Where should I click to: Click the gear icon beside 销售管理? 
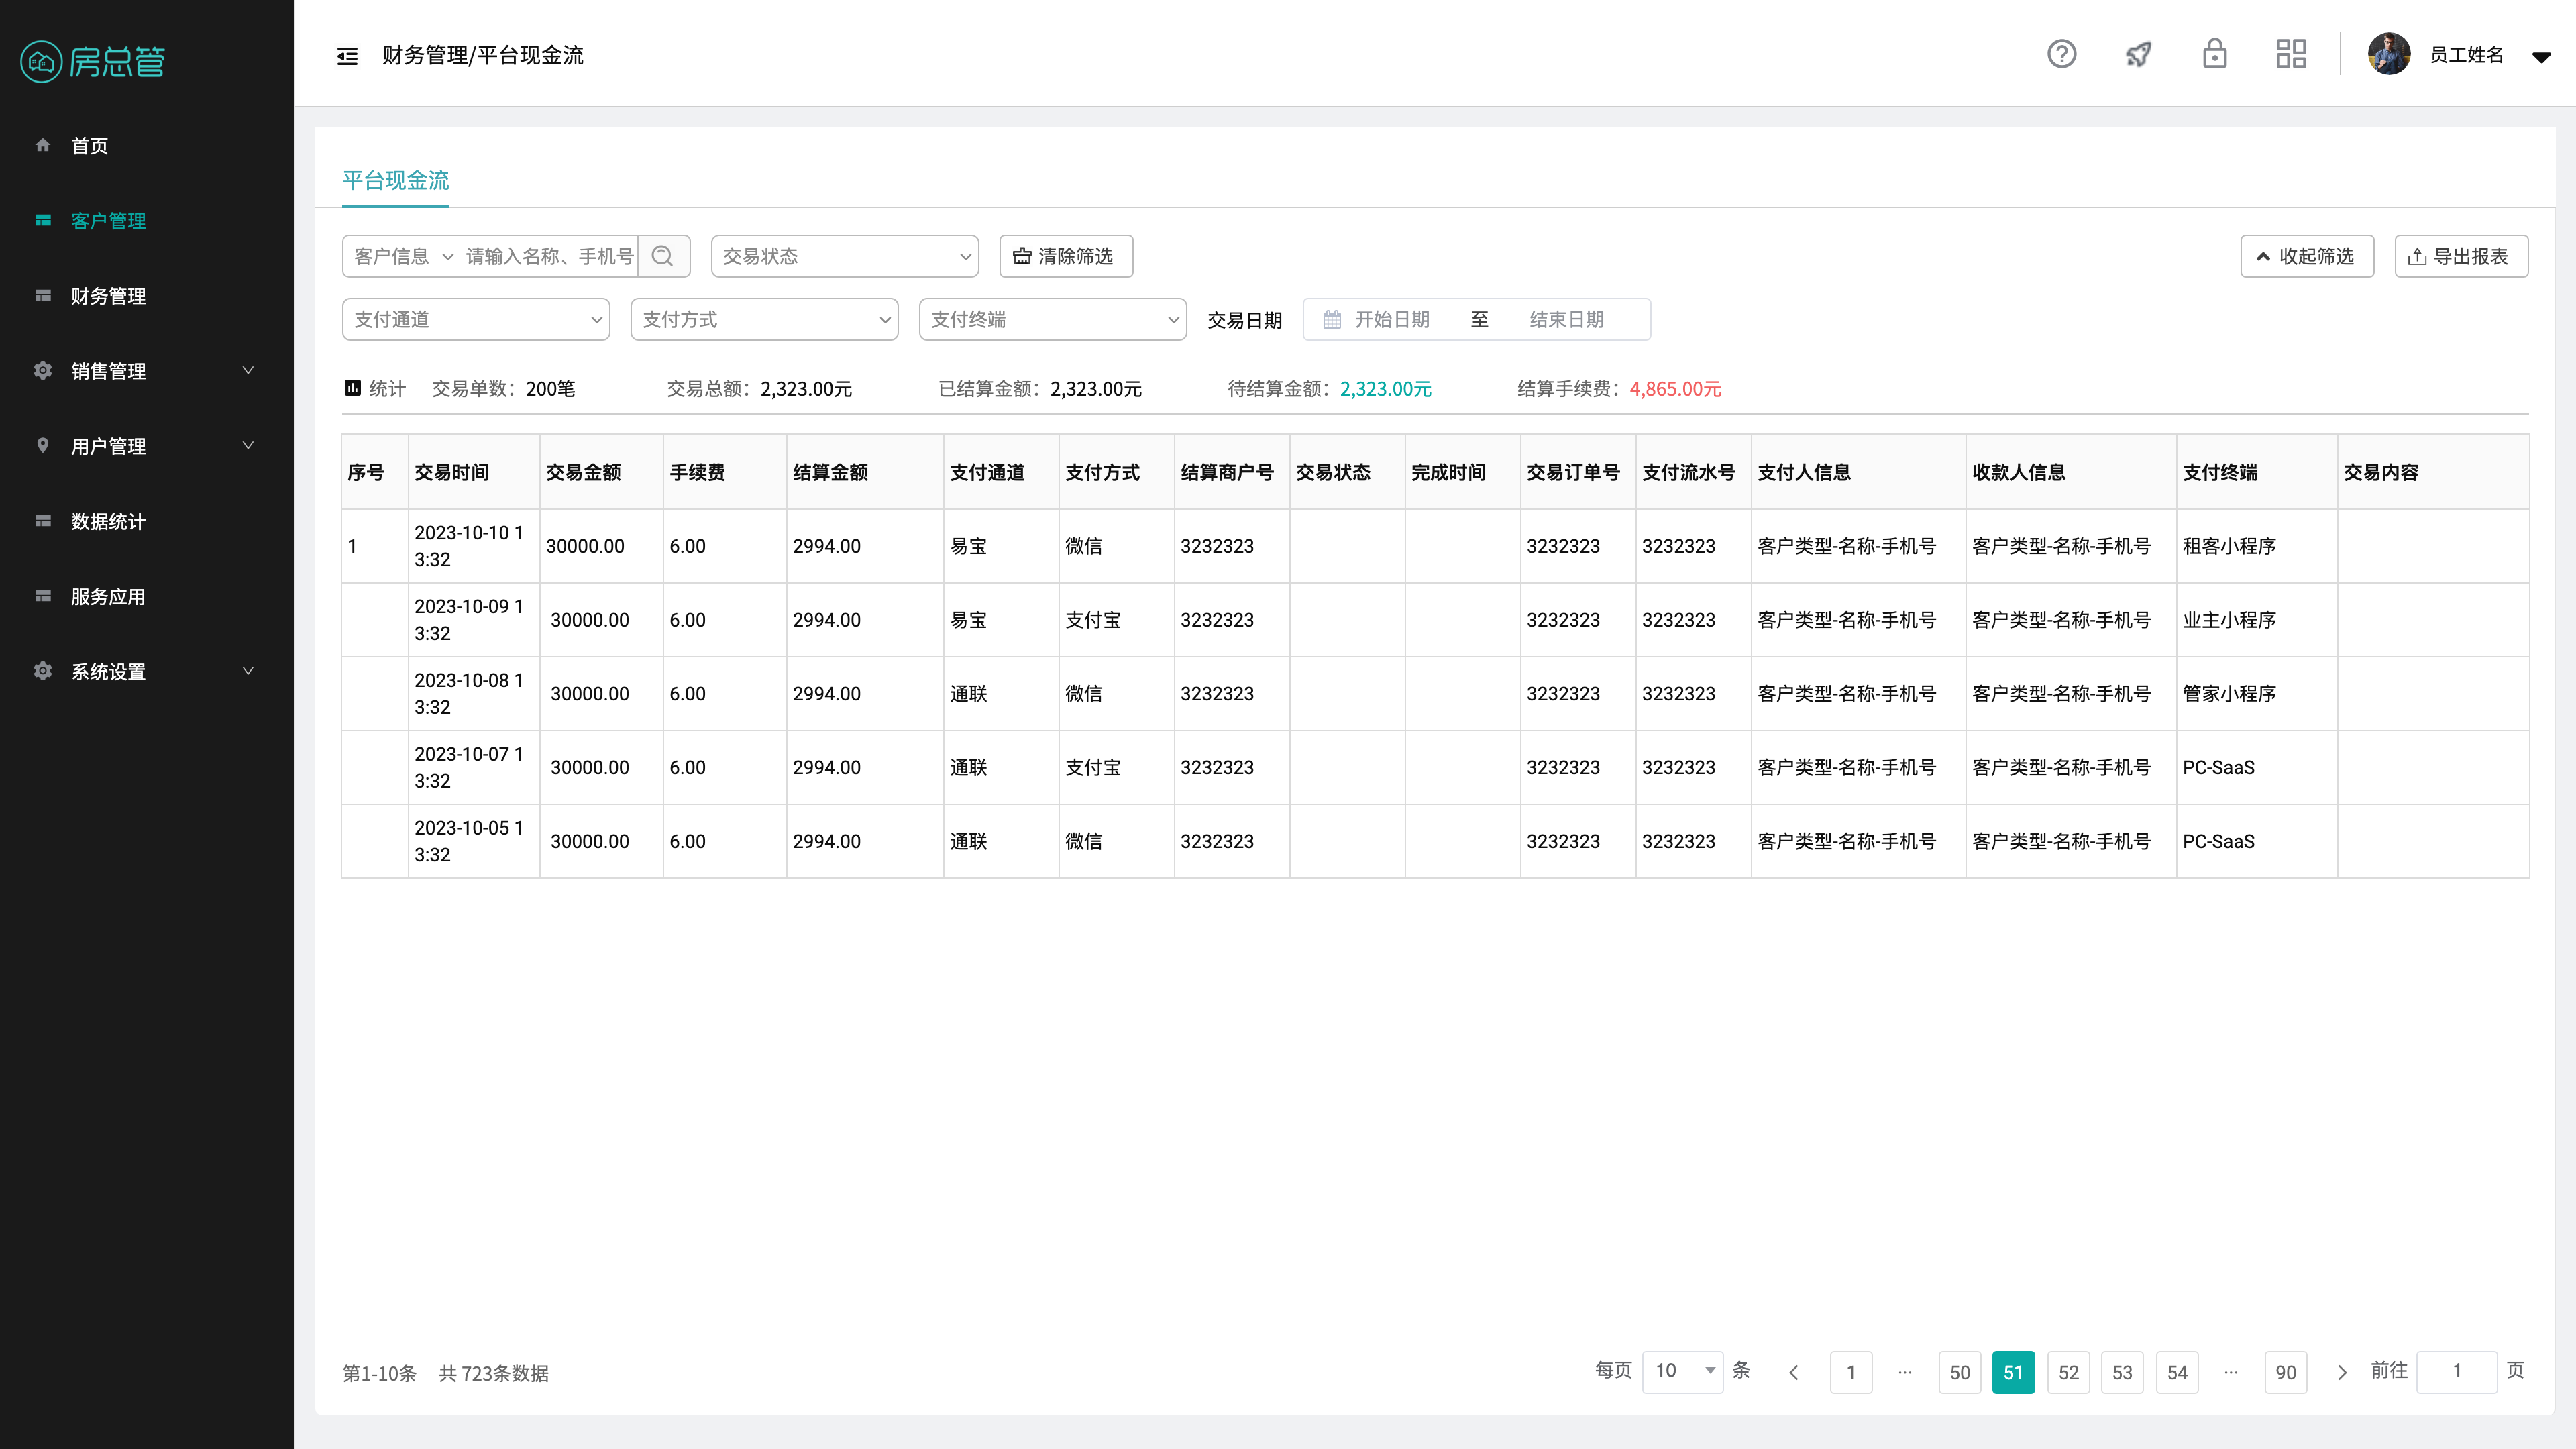click(43, 370)
